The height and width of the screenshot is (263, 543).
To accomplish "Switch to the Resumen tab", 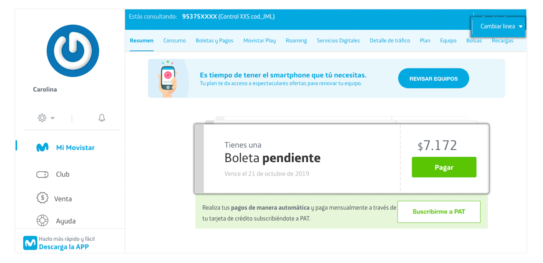I will click(x=142, y=41).
